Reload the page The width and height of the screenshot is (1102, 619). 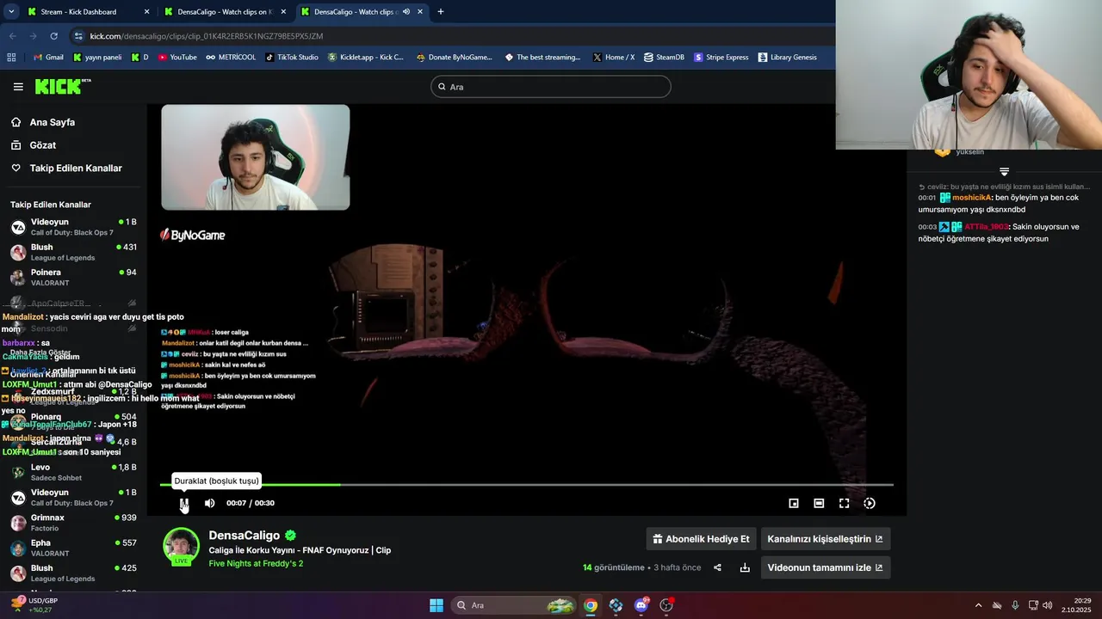[x=53, y=36]
